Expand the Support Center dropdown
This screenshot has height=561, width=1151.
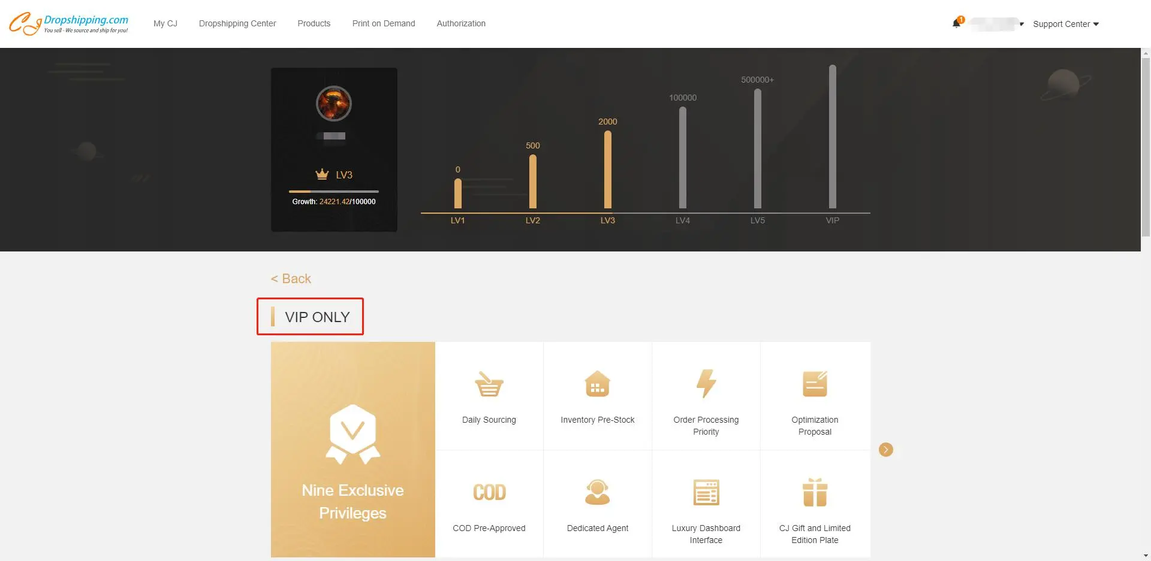click(x=1065, y=24)
